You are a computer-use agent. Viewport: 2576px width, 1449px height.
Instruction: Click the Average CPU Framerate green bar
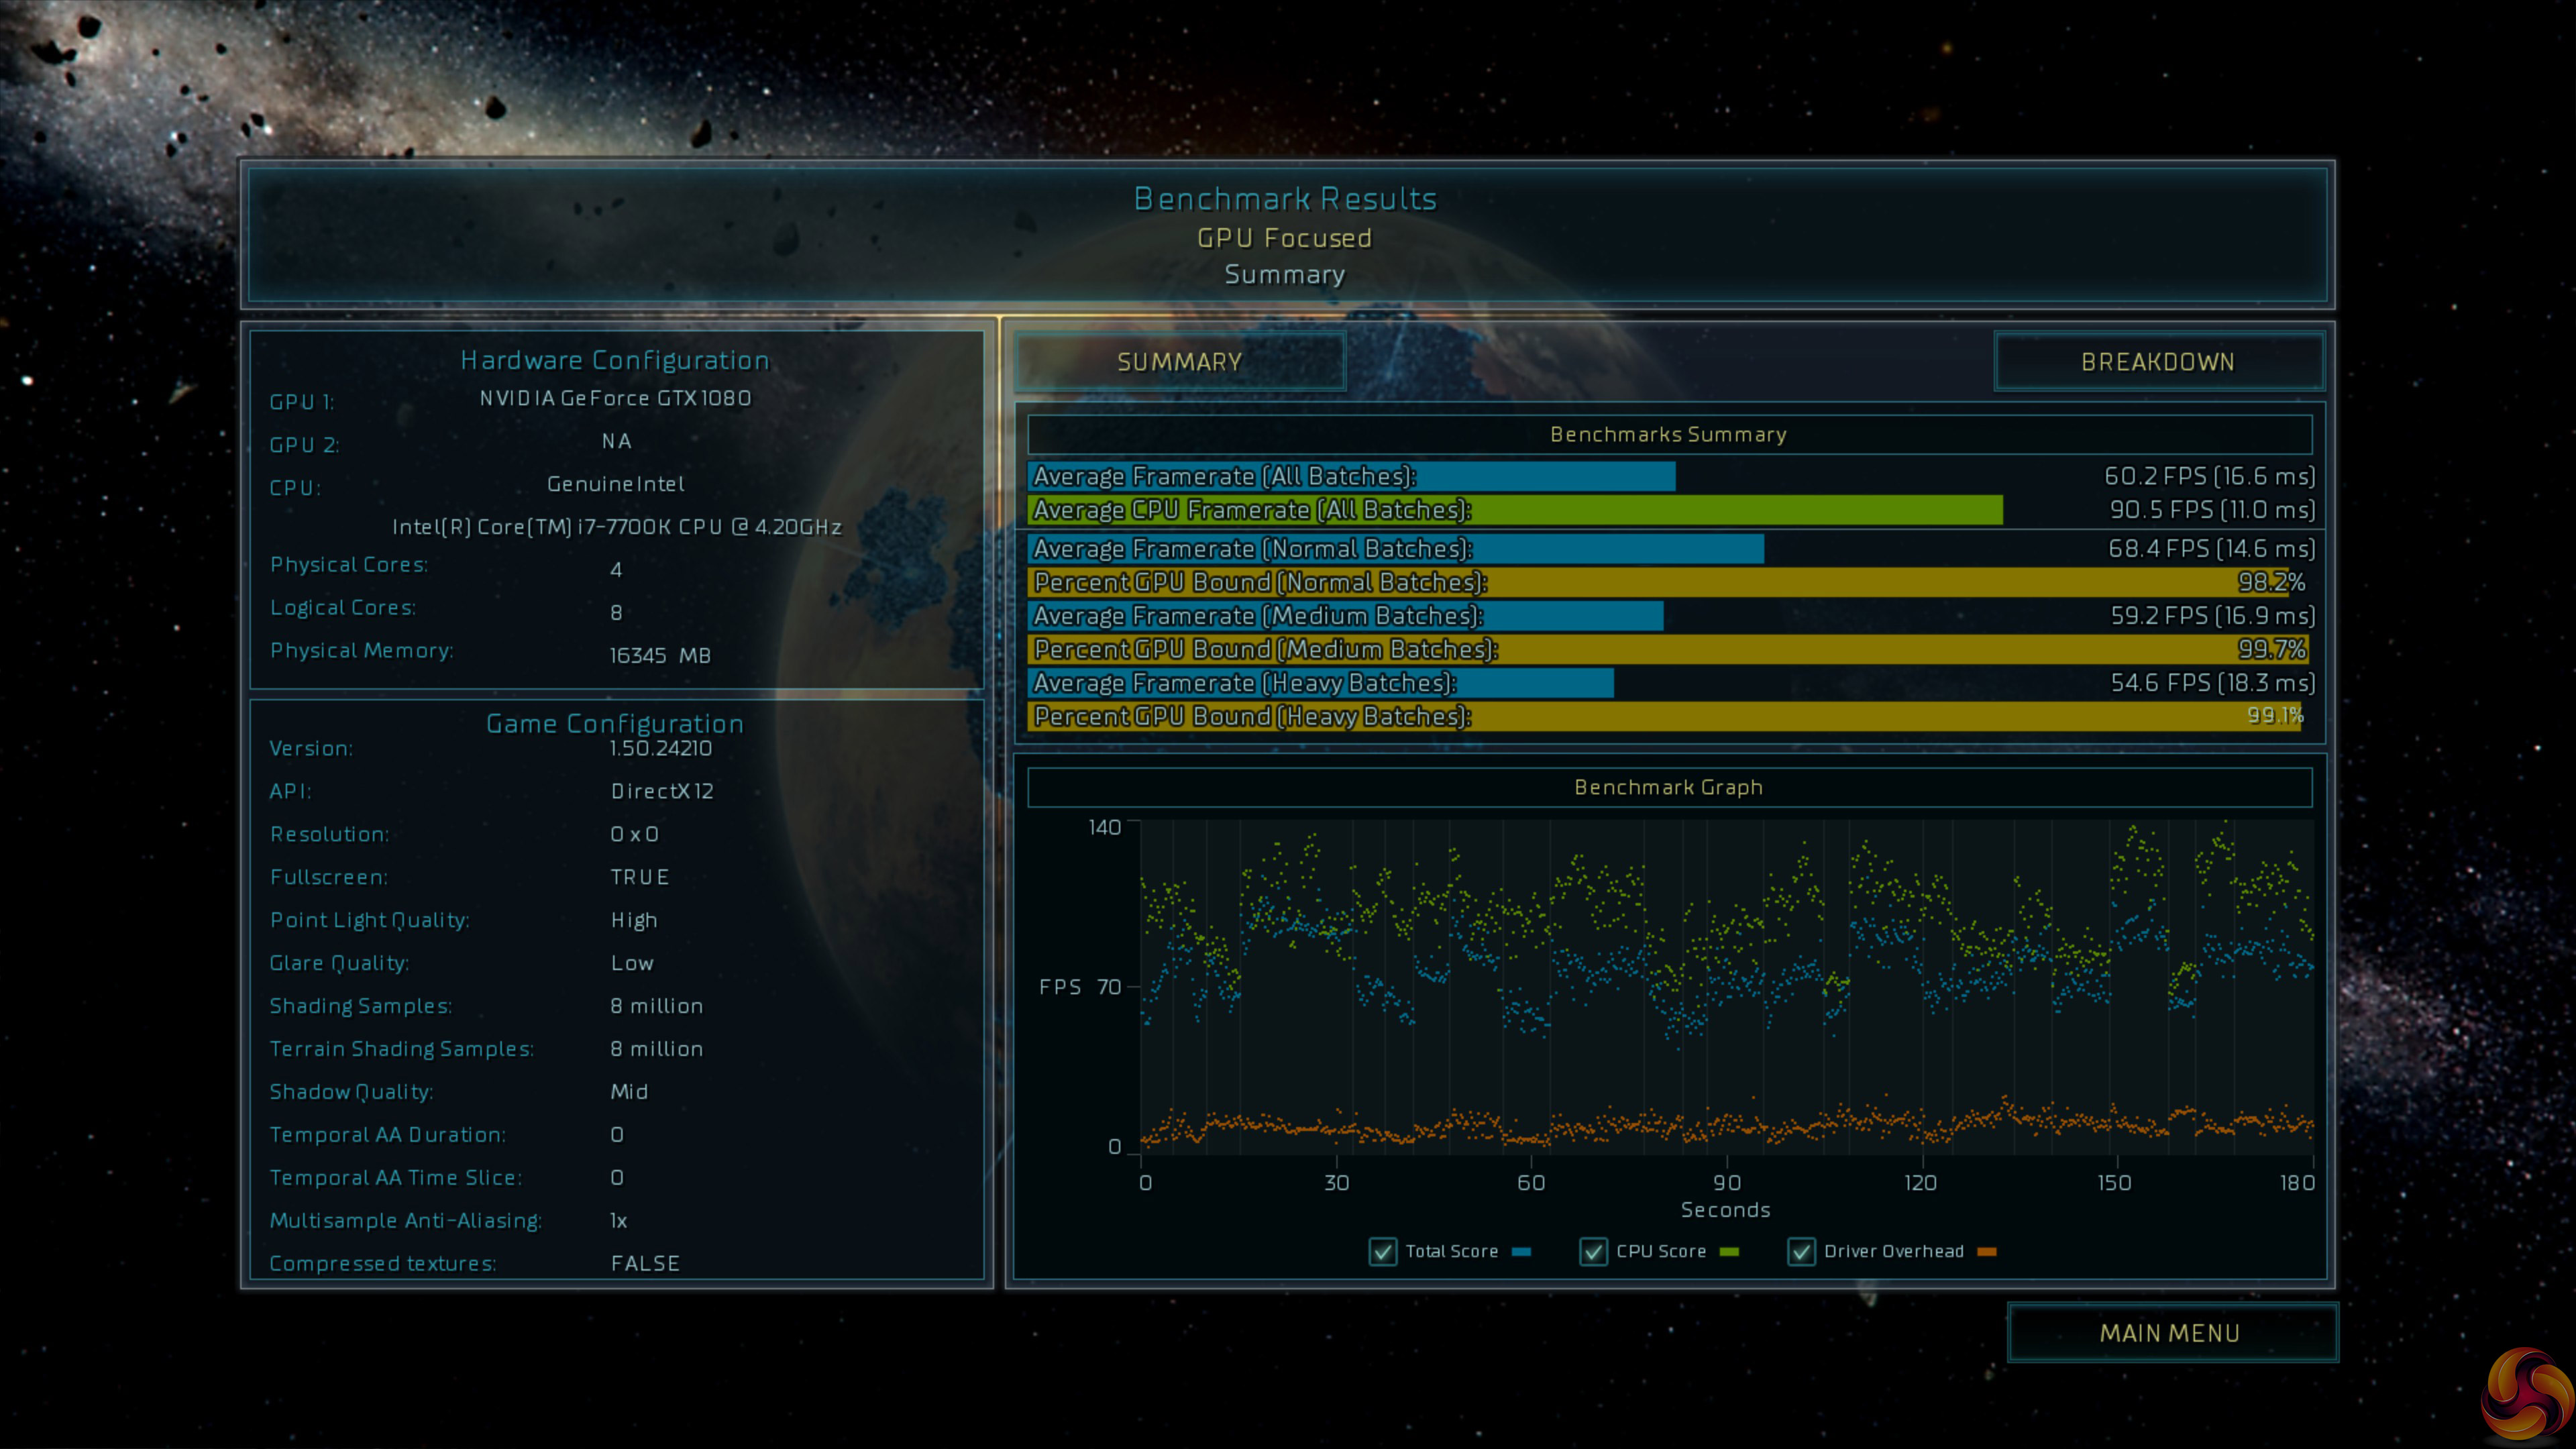(x=1515, y=510)
